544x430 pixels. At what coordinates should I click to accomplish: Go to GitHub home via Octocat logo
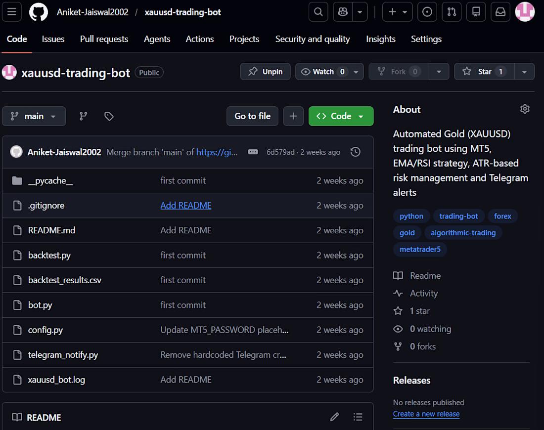tap(39, 12)
